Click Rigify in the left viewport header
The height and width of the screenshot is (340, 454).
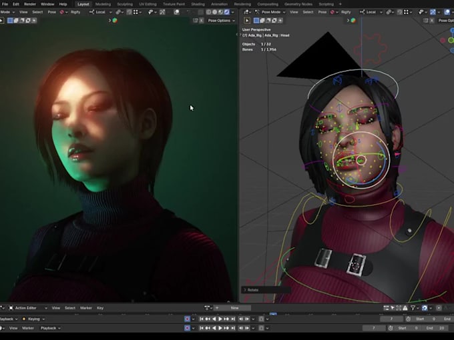pos(75,12)
